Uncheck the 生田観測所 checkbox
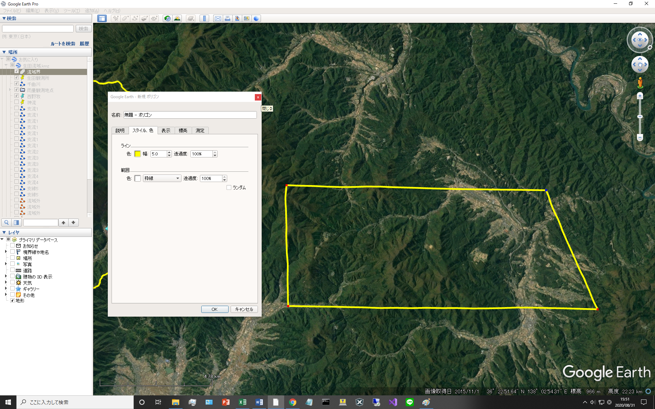This screenshot has width=655, height=409. [x=16, y=78]
